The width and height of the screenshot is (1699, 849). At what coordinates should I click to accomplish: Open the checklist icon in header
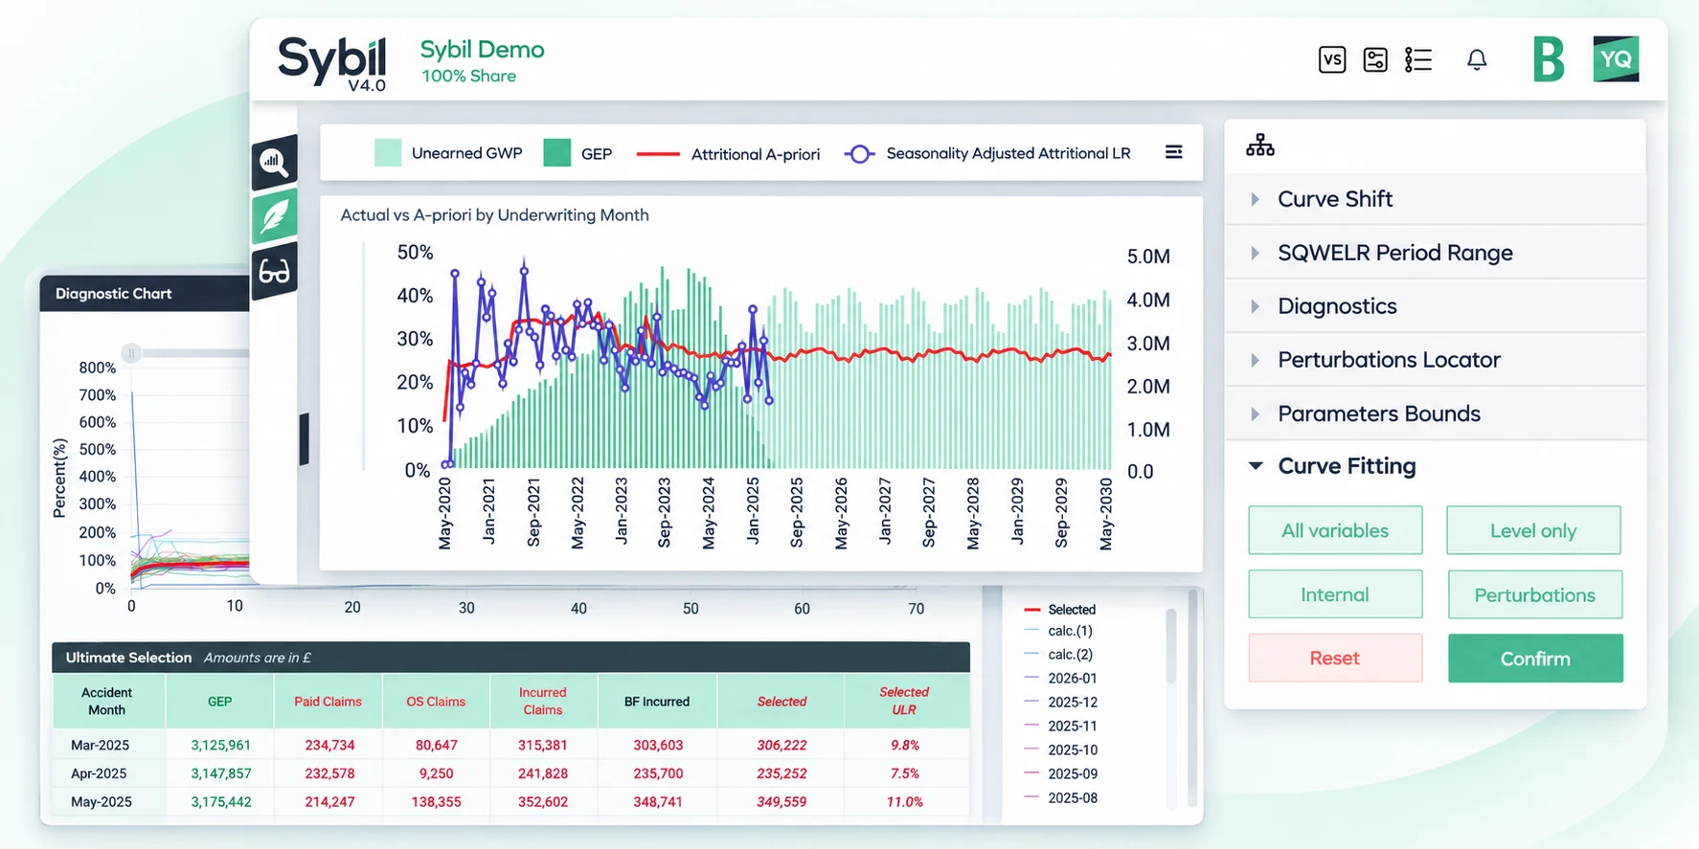coord(1418,59)
